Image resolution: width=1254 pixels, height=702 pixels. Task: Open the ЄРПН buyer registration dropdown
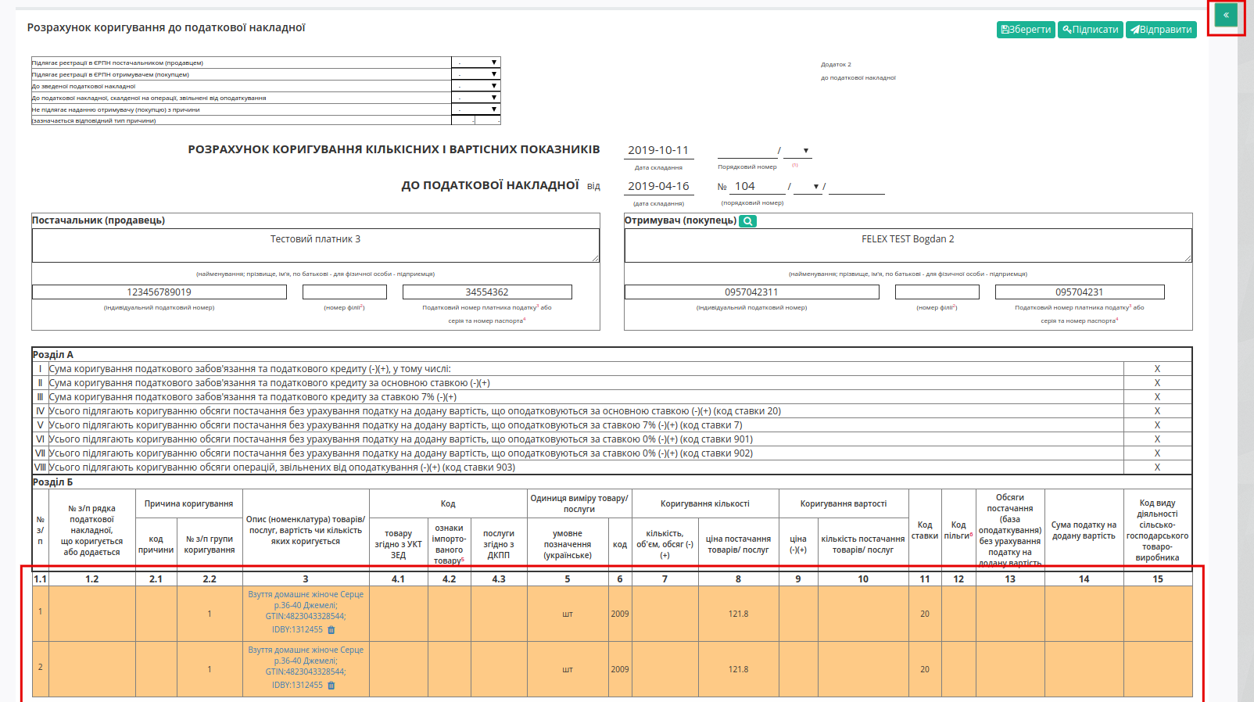click(476, 74)
